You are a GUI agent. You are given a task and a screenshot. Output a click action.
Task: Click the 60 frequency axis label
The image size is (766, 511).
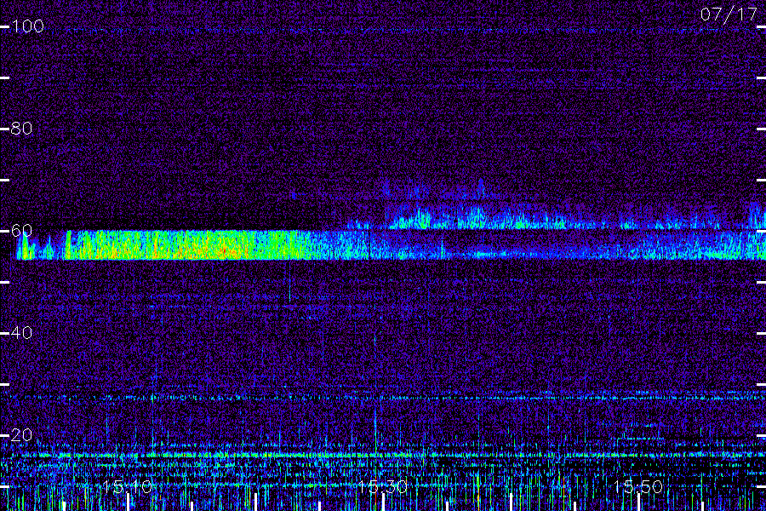coord(21,230)
